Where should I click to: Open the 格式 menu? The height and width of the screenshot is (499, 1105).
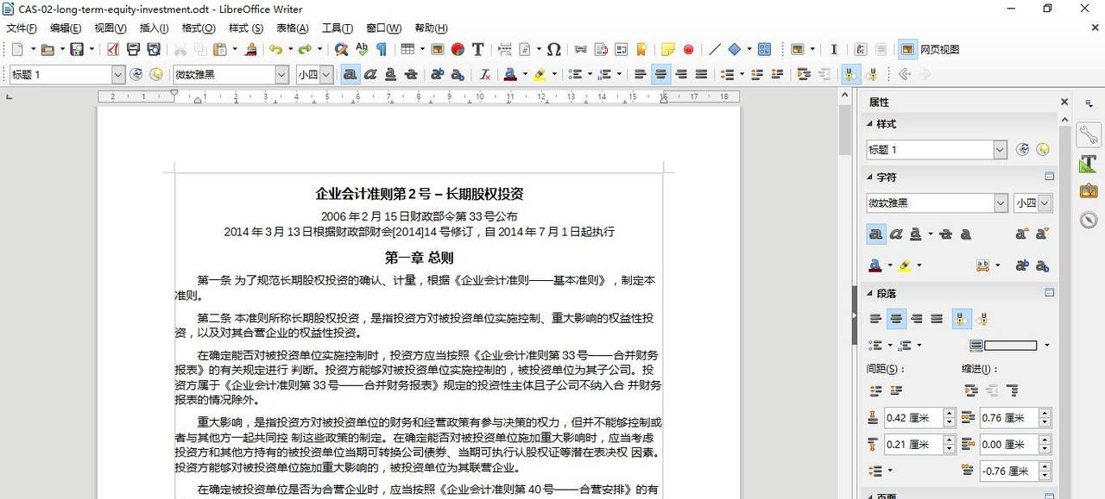[x=196, y=28]
